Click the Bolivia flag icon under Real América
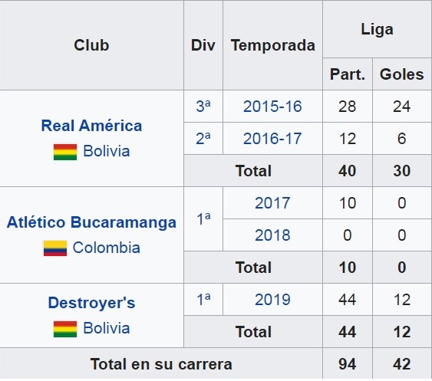Image resolution: width=432 pixels, height=381 pixels. [65, 152]
